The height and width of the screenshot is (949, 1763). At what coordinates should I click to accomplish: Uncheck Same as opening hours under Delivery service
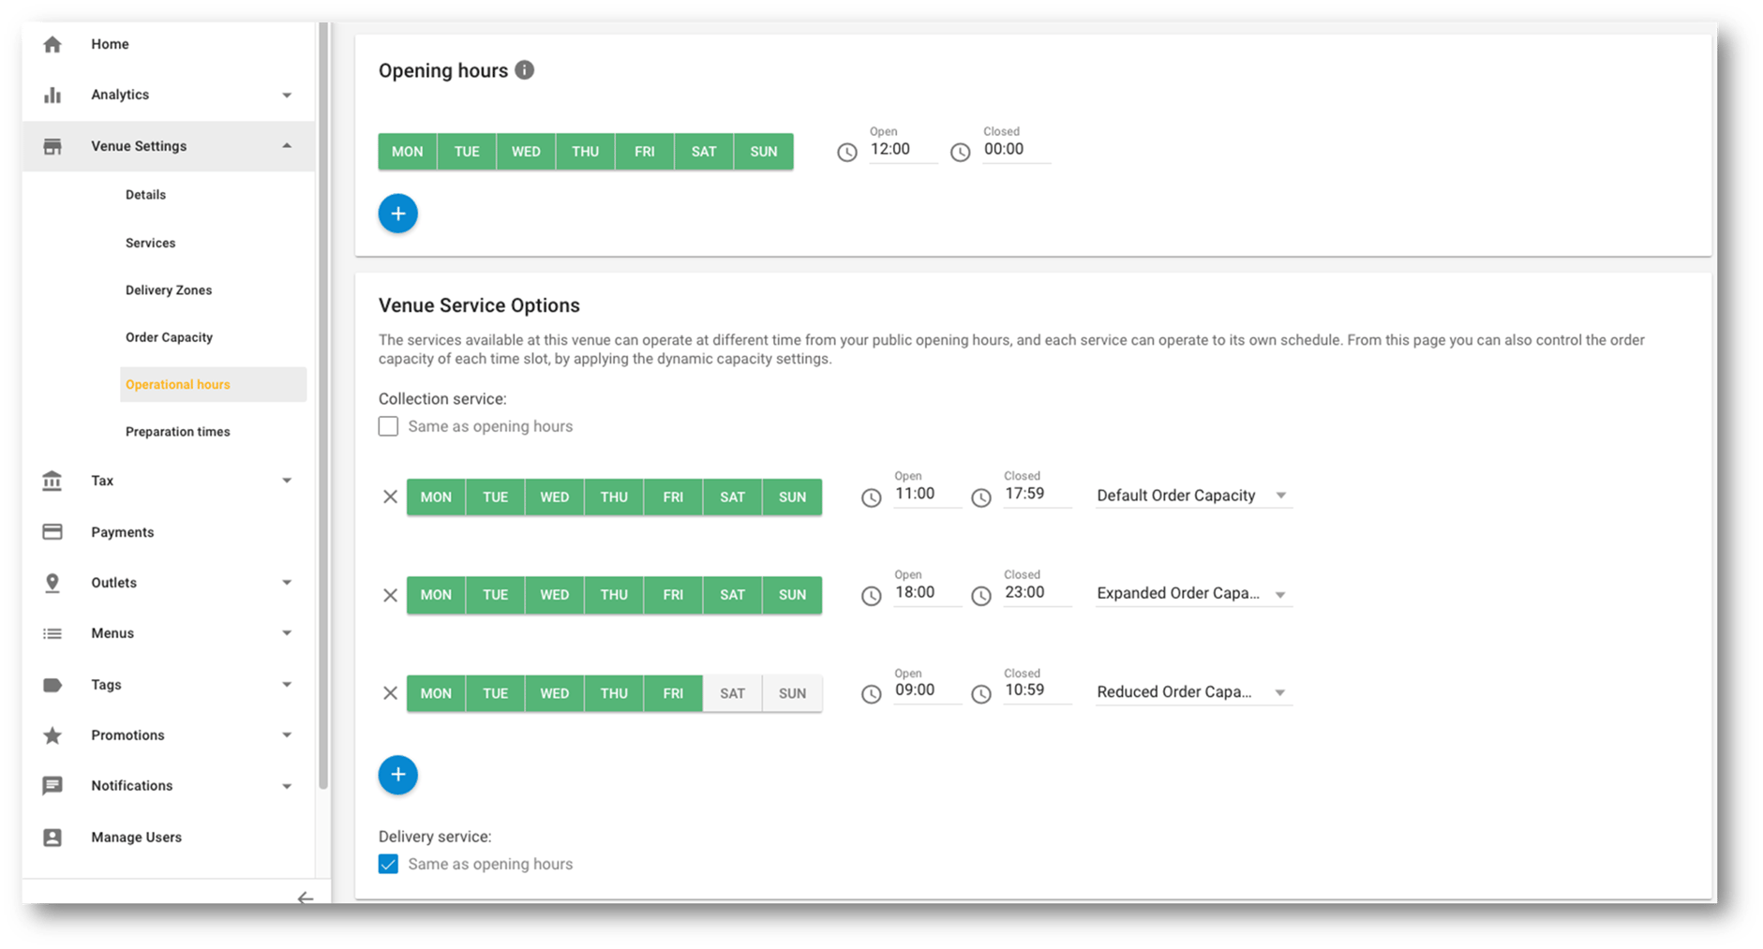[x=388, y=863]
